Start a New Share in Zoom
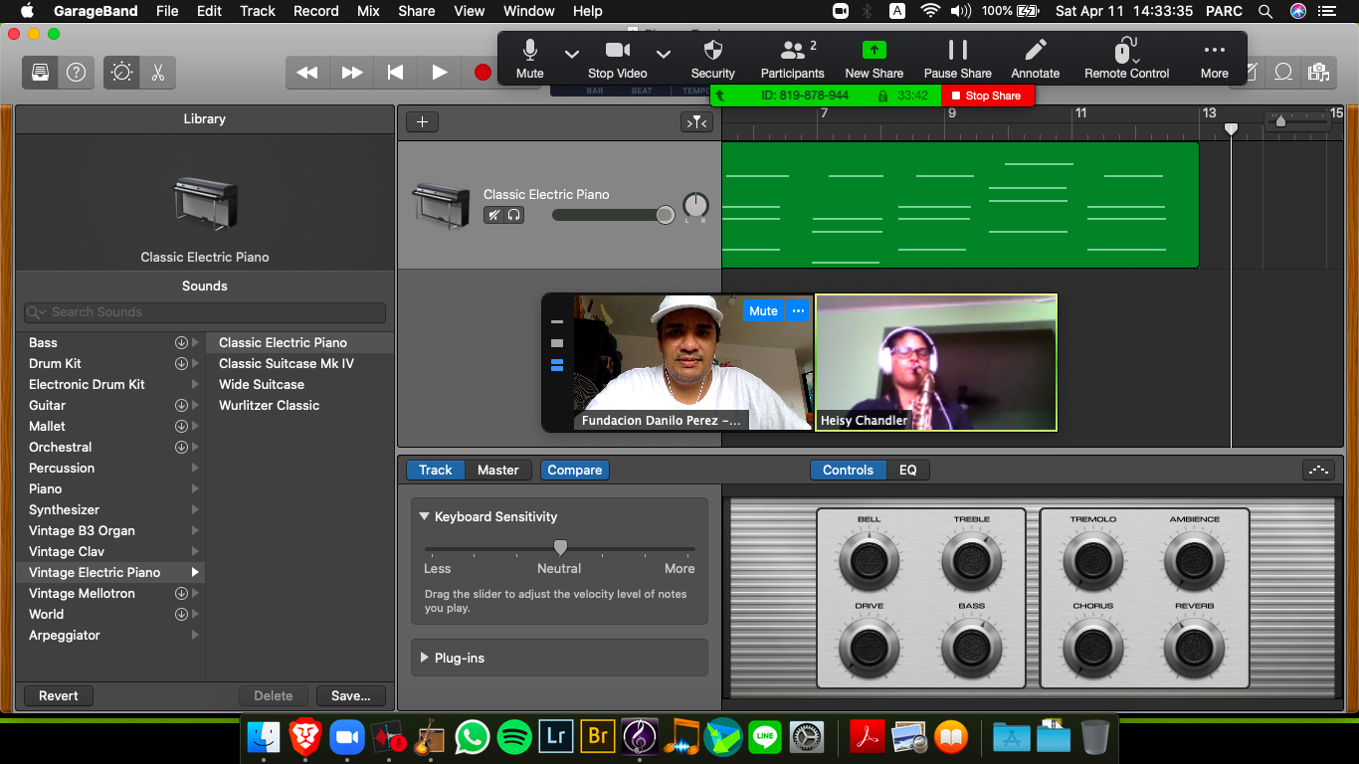The height and width of the screenshot is (764, 1359). (x=874, y=60)
